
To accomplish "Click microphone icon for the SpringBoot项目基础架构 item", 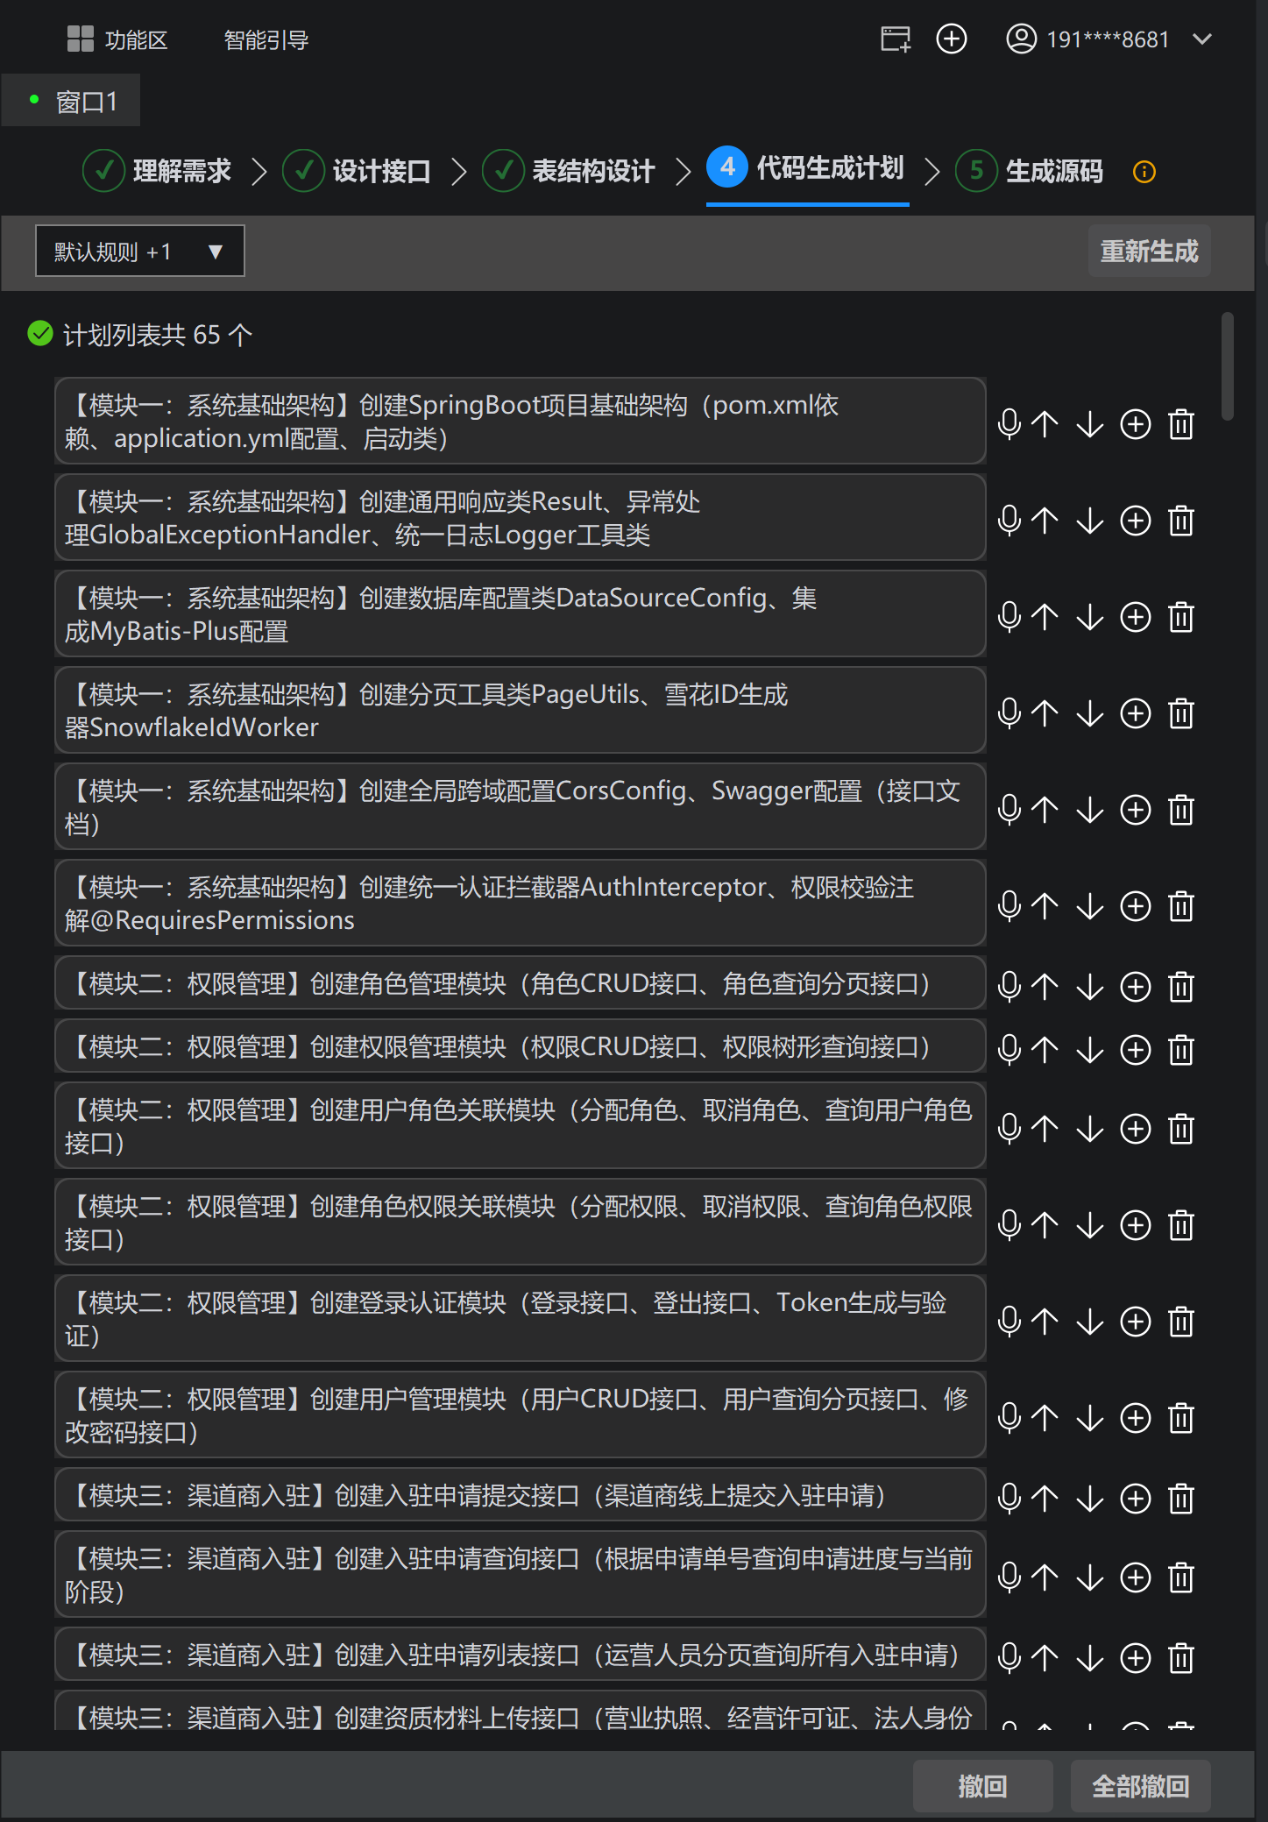I will pyautogui.click(x=1009, y=424).
